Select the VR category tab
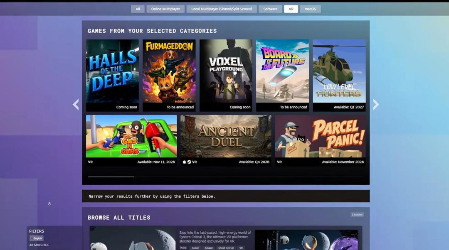The width and height of the screenshot is (449, 250). tap(291, 9)
